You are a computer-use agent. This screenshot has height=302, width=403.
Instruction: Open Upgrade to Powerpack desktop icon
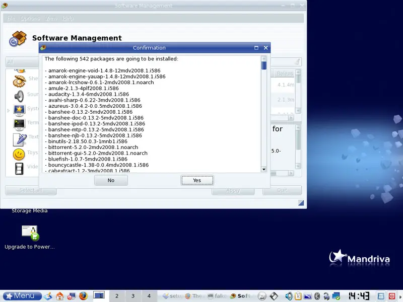point(30,237)
